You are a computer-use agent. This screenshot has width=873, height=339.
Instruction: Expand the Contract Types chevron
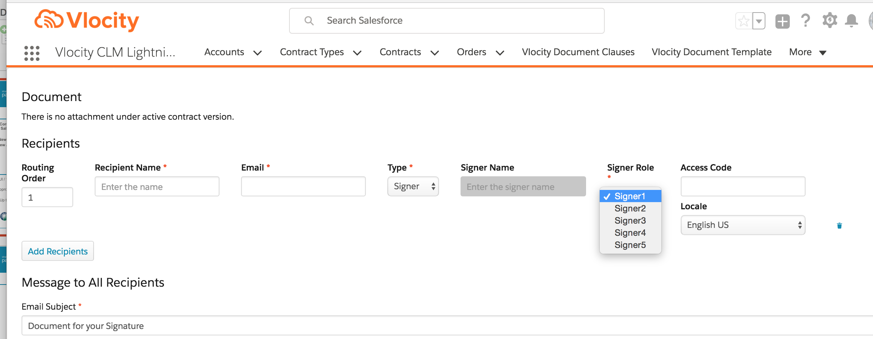[357, 53]
